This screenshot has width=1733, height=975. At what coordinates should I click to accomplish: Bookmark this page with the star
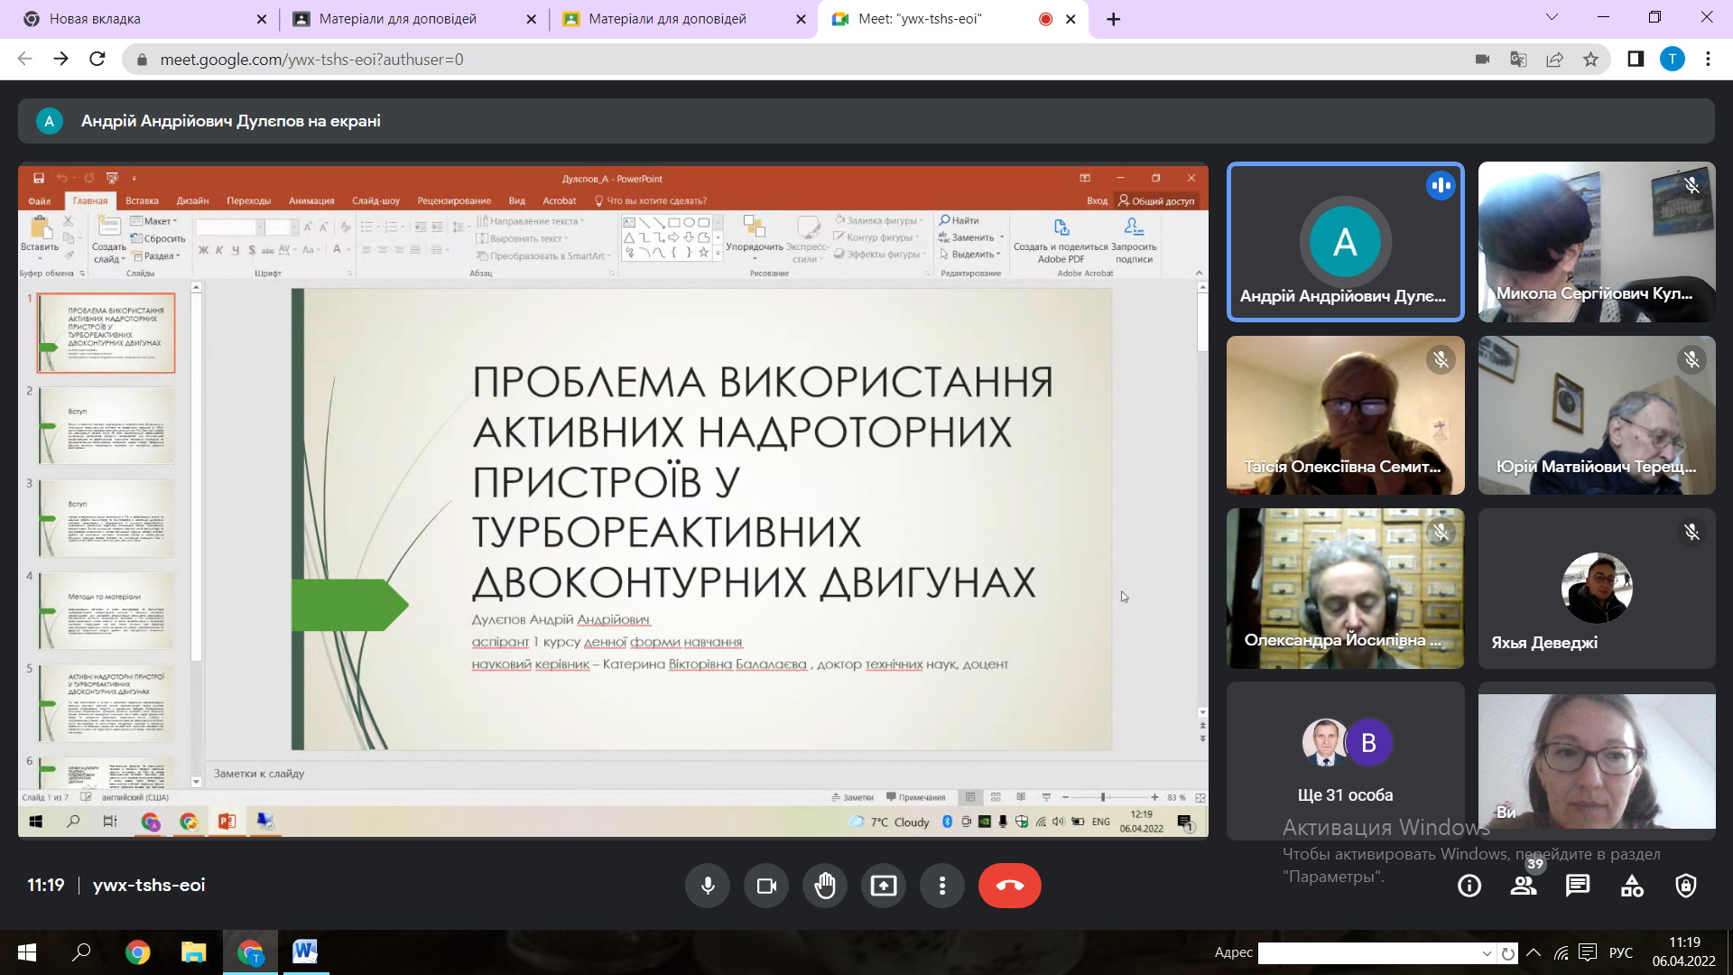pyautogui.click(x=1590, y=60)
